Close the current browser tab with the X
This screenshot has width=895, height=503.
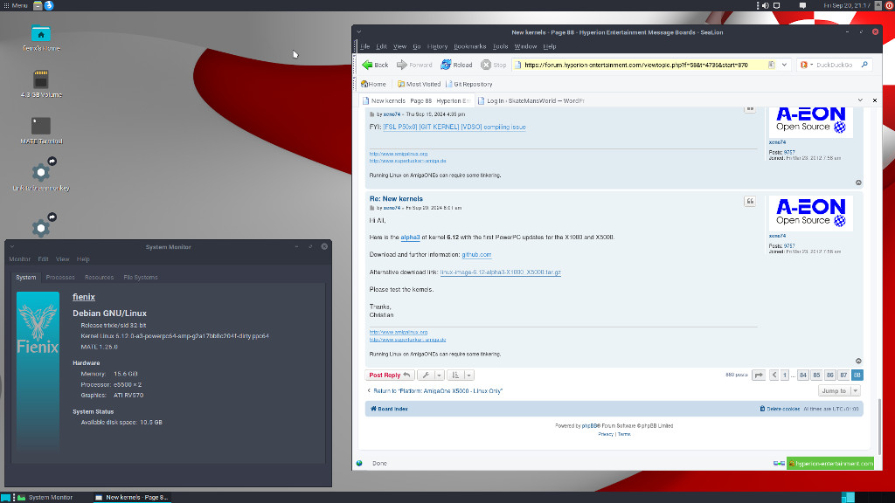pyautogui.click(x=874, y=100)
